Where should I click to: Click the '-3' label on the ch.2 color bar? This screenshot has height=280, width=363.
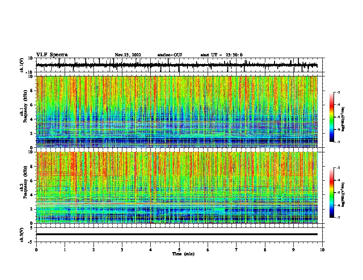338,168
